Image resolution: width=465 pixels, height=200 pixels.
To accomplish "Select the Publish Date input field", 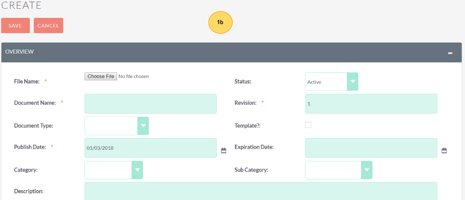I will (x=150, y=148).
